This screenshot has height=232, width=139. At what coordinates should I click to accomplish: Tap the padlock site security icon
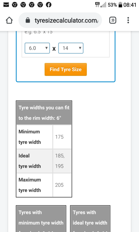[28, 20]
